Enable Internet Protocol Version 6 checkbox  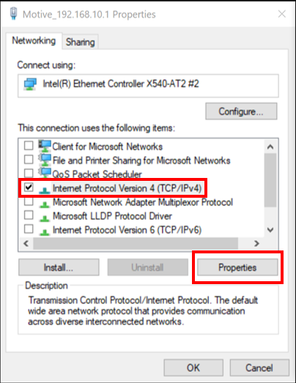[x=29, y=229]
